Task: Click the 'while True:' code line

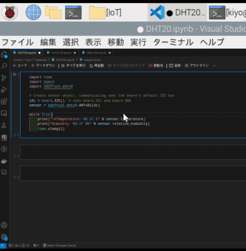Action: (x=40, y=114)
